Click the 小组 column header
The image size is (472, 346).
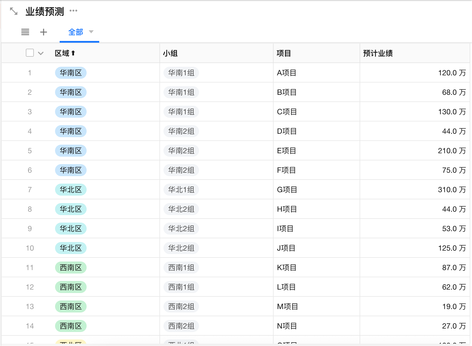[x=170, y=53]
